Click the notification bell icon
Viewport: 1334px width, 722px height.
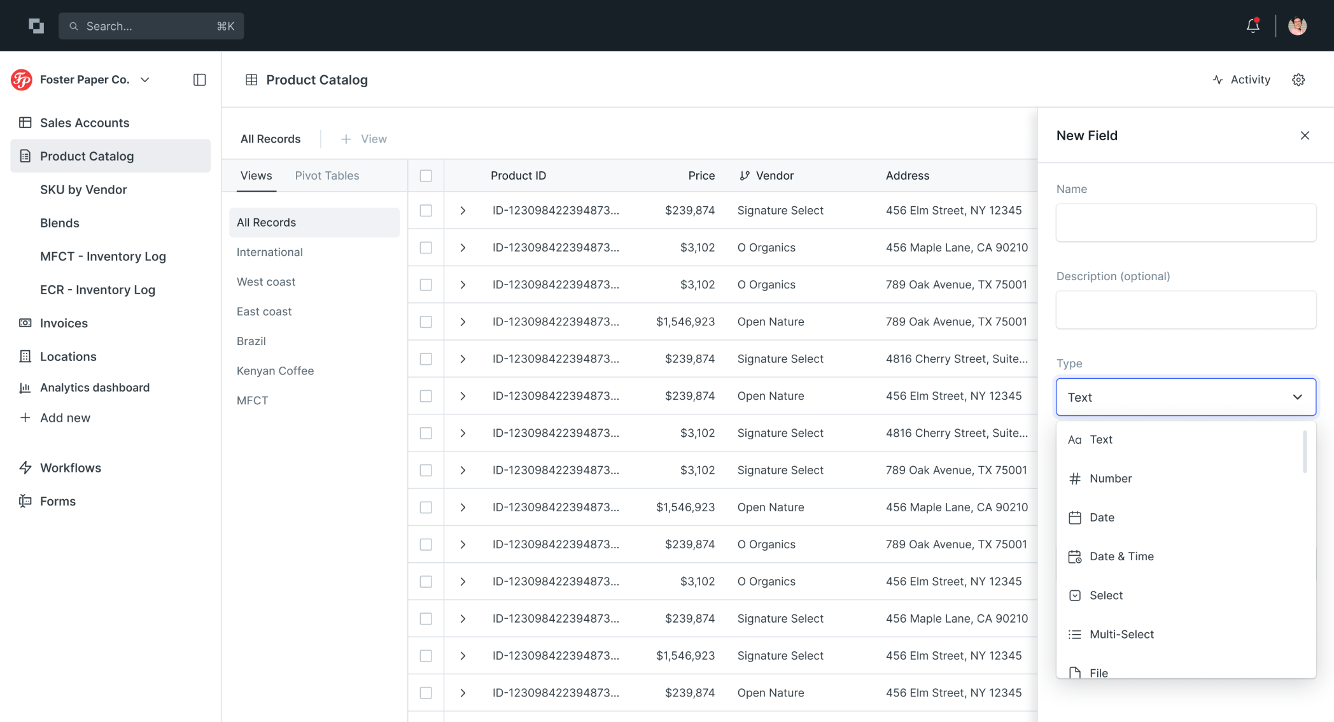coord(1253,25)
